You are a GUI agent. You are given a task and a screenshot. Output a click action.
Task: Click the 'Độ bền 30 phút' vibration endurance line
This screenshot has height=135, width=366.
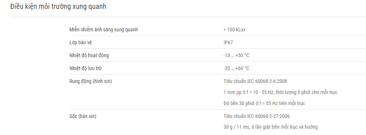[x=264, y=103]
